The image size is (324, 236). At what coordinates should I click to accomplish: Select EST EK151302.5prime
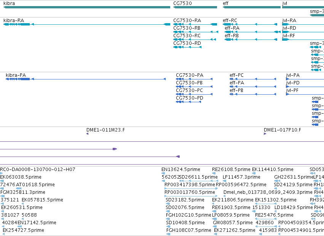276,200
